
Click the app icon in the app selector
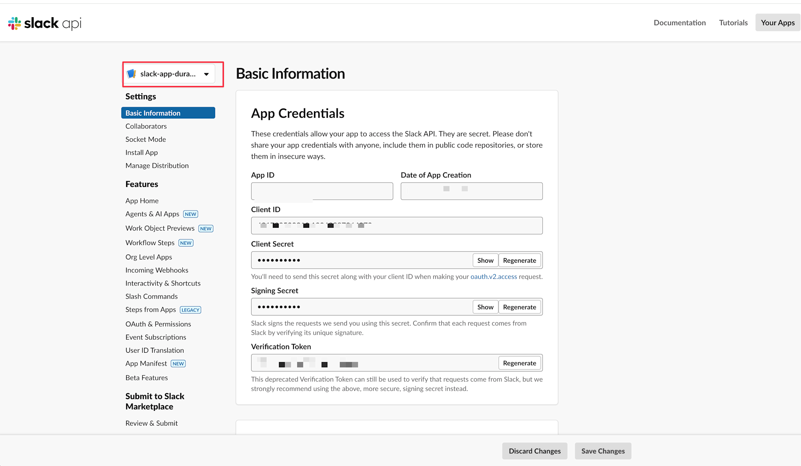click(x=131, y=74)
